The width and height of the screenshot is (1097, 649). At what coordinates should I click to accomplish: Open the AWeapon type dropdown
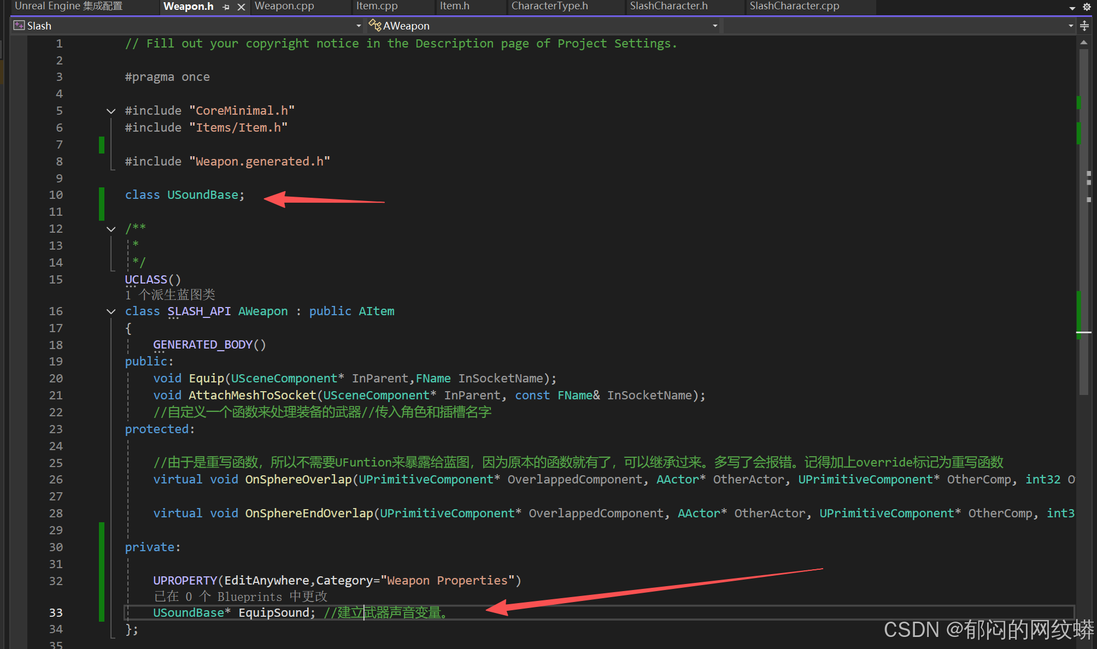point(715,26)
